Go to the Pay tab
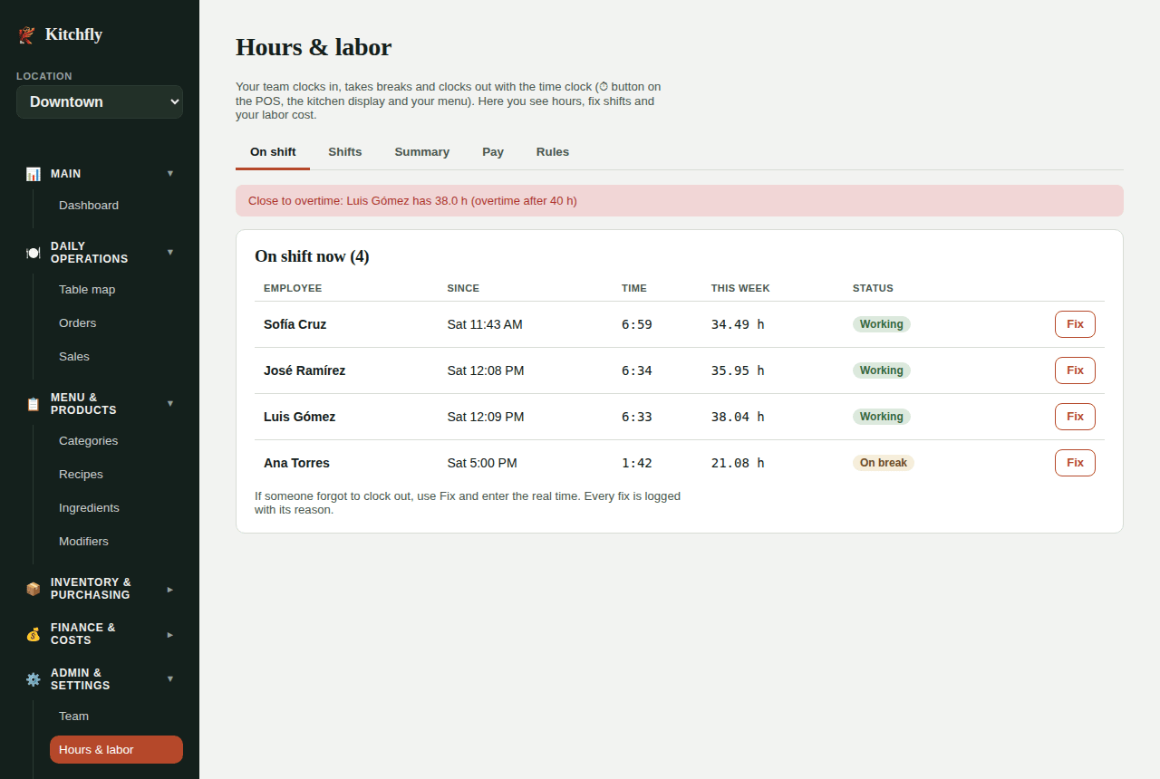The height and width of the screenshot is (779, 1160). [x=493, y=152]
